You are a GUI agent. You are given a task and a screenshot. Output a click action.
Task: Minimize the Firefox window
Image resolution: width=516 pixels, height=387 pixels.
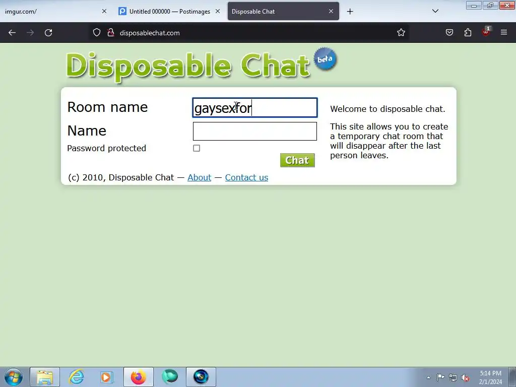coord(474,5)
